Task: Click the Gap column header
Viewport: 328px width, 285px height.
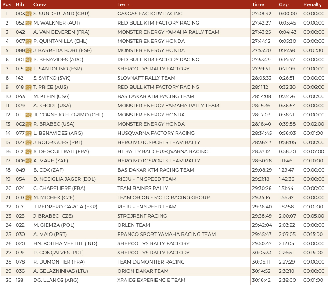Action: coord(284,4)
